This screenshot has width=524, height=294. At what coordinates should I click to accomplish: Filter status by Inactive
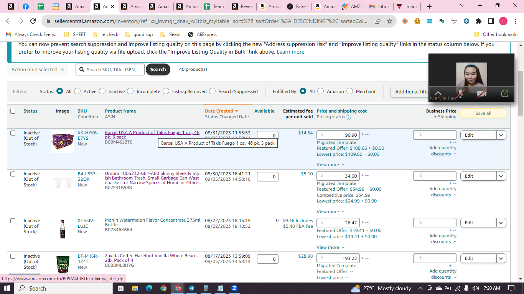click(102, 91)
